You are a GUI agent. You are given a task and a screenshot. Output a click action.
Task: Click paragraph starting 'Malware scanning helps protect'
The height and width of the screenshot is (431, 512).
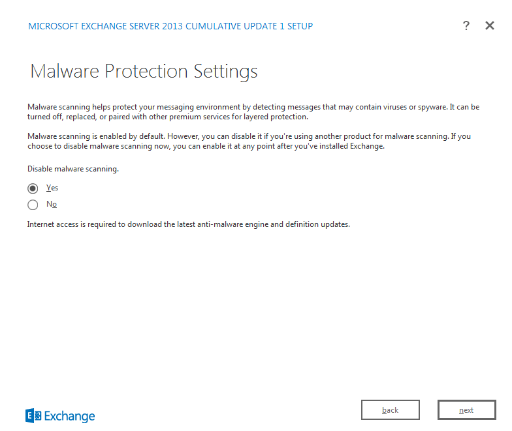click(253, 111)
